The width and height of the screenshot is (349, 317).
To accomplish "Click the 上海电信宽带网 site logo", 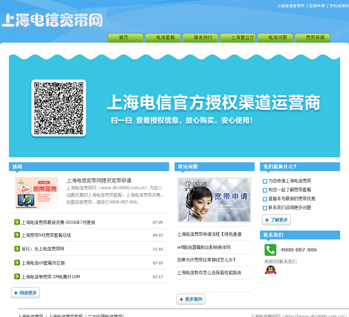I will point(52,20).
